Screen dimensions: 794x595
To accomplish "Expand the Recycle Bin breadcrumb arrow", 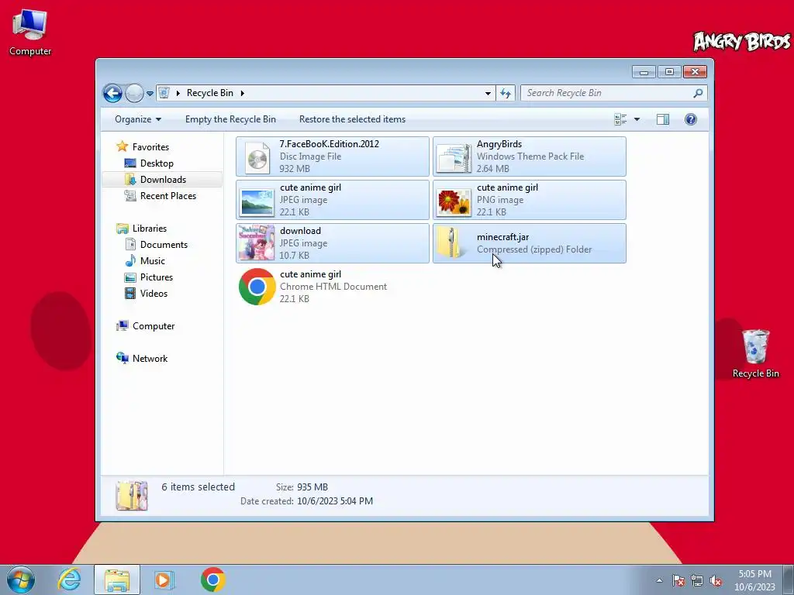I will tap(243, 93).
